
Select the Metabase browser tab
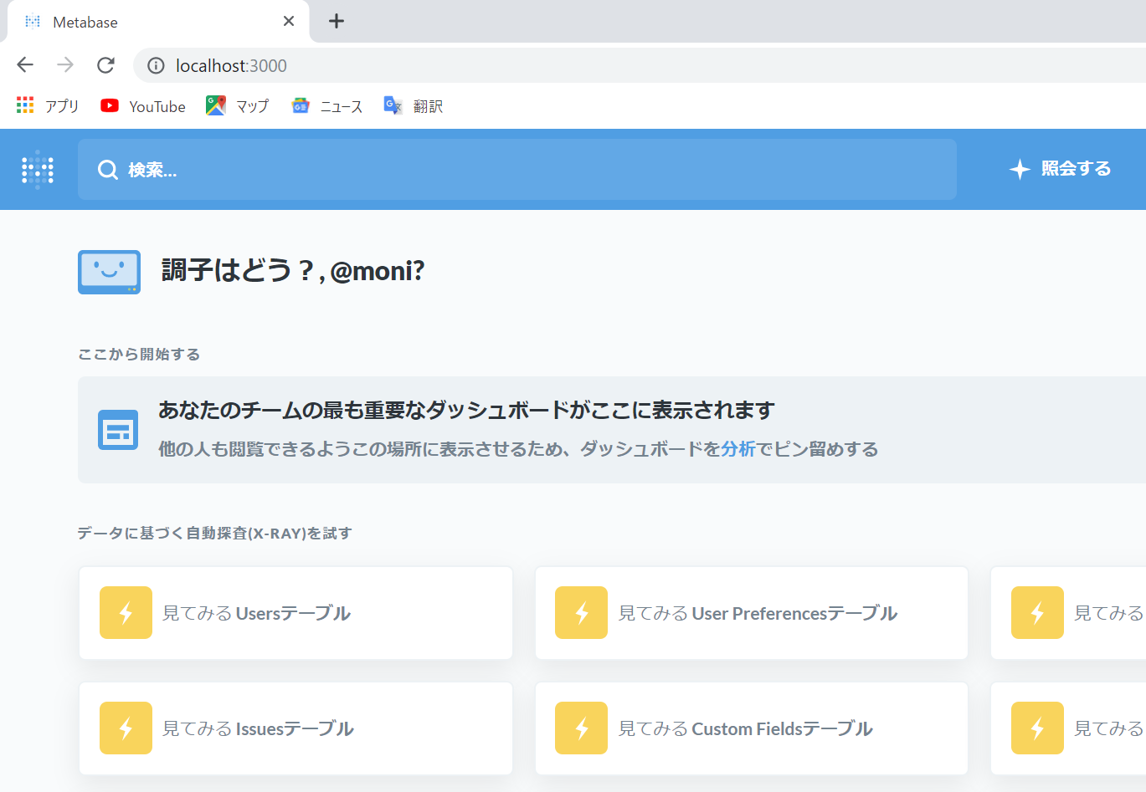(158, 22)
